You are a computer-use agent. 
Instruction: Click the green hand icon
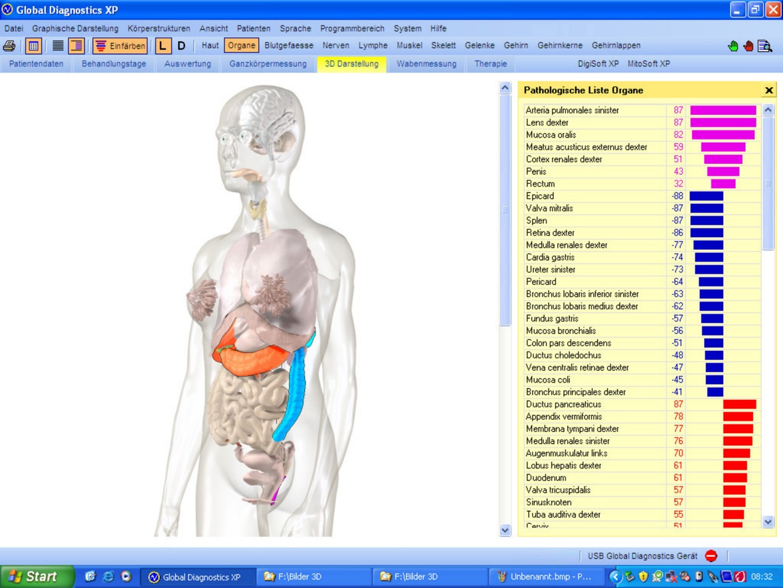pyautogui.click(x=733, y=46)
